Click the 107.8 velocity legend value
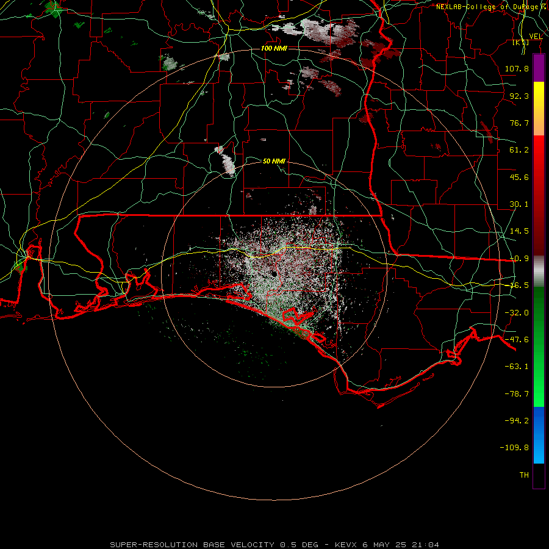 (x=517, y=68)
